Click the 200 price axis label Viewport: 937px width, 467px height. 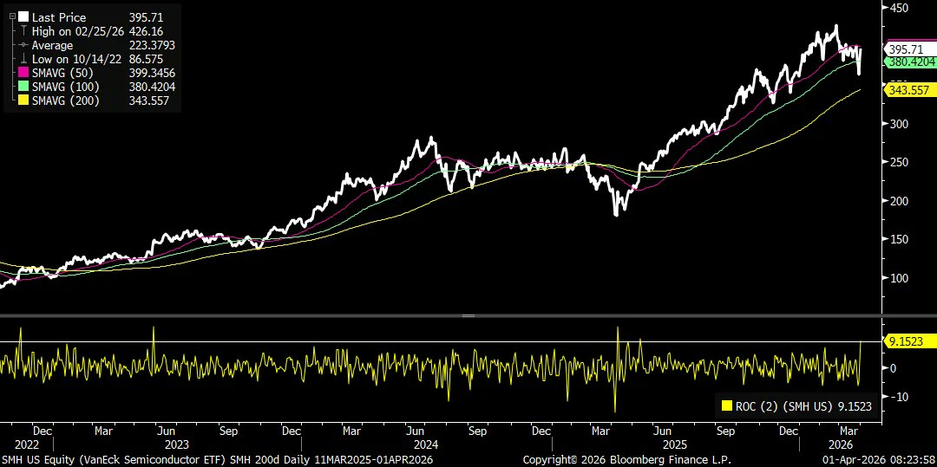900,201
